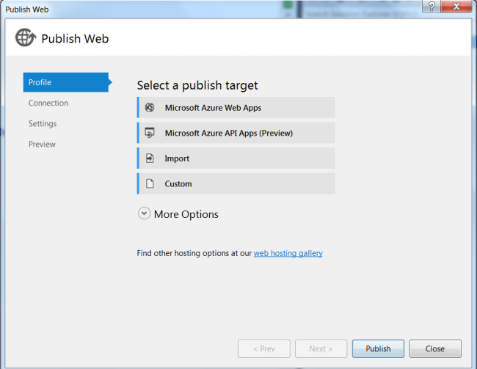Click the Import arrow-page icon
The image size is (477, 369).
coord(150,158)
